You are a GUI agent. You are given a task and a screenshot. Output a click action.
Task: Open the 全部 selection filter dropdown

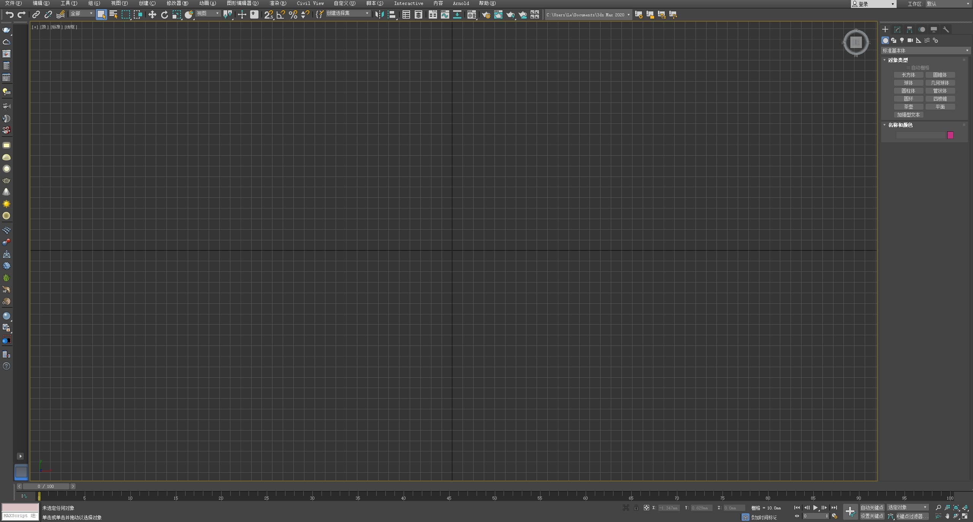tap(82, 14)
